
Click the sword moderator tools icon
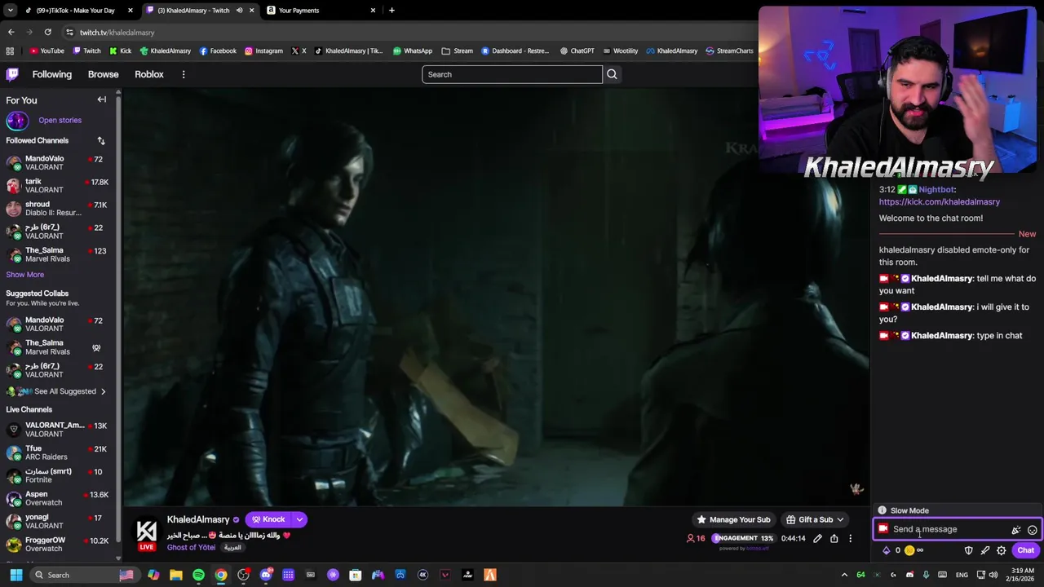(x=984, y=550)
